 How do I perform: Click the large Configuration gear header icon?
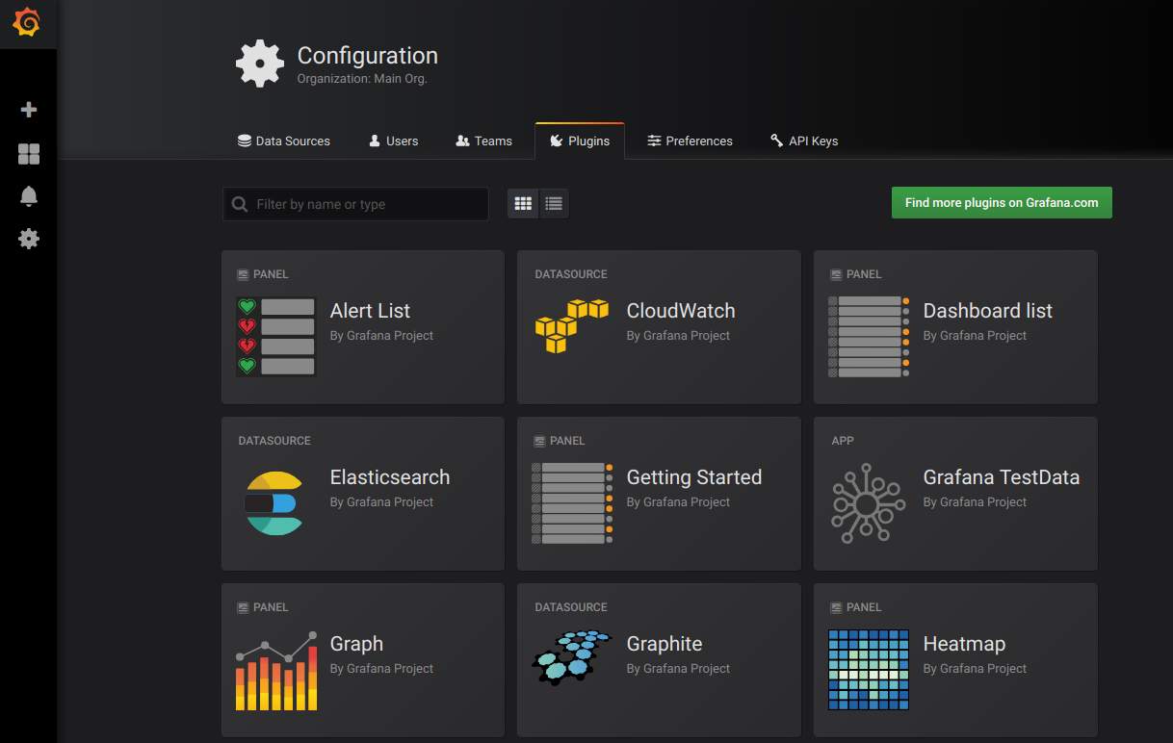coord(260,64)
